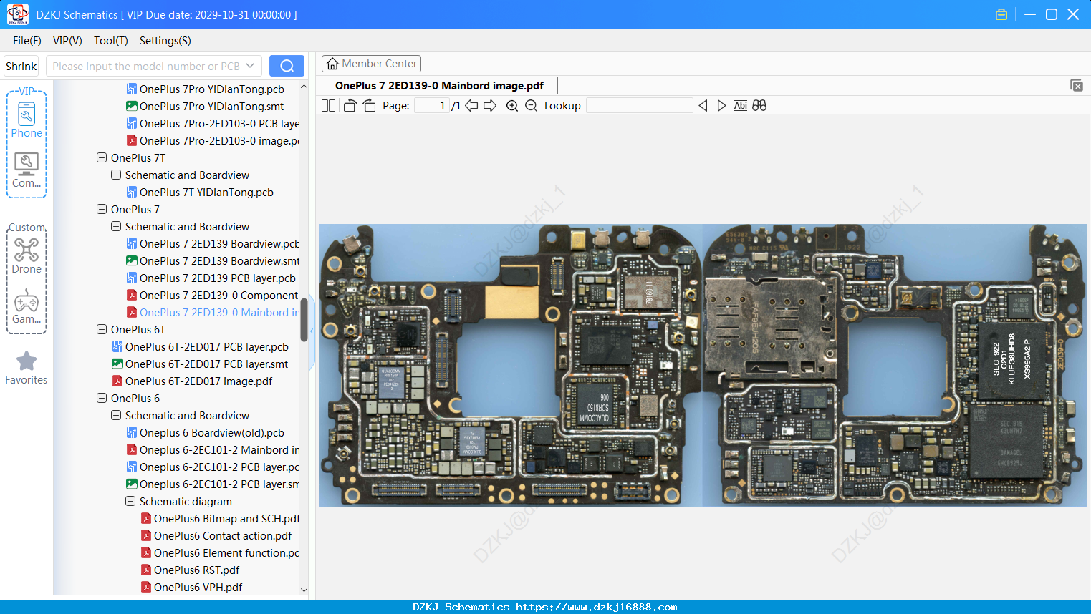The height and width of the screenshot is (614, 1091).
Task: Open the Tool(T) menu
Action: coord(111,41)
